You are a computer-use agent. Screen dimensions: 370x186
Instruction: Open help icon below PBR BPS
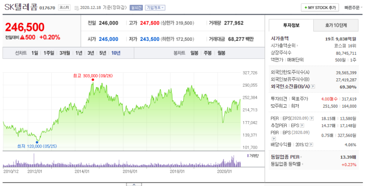click(x=274, y=139)
